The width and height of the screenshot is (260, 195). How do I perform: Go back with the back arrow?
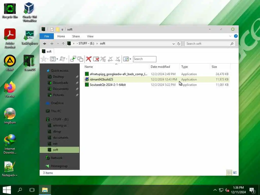44,44
